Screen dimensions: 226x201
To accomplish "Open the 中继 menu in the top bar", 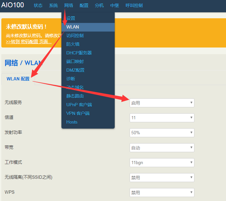I will [x=115, y=5].
